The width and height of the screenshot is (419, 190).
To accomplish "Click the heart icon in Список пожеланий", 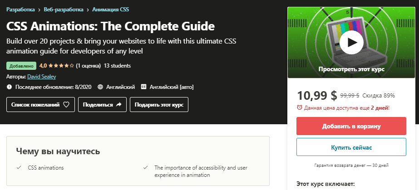I will 66,105.
